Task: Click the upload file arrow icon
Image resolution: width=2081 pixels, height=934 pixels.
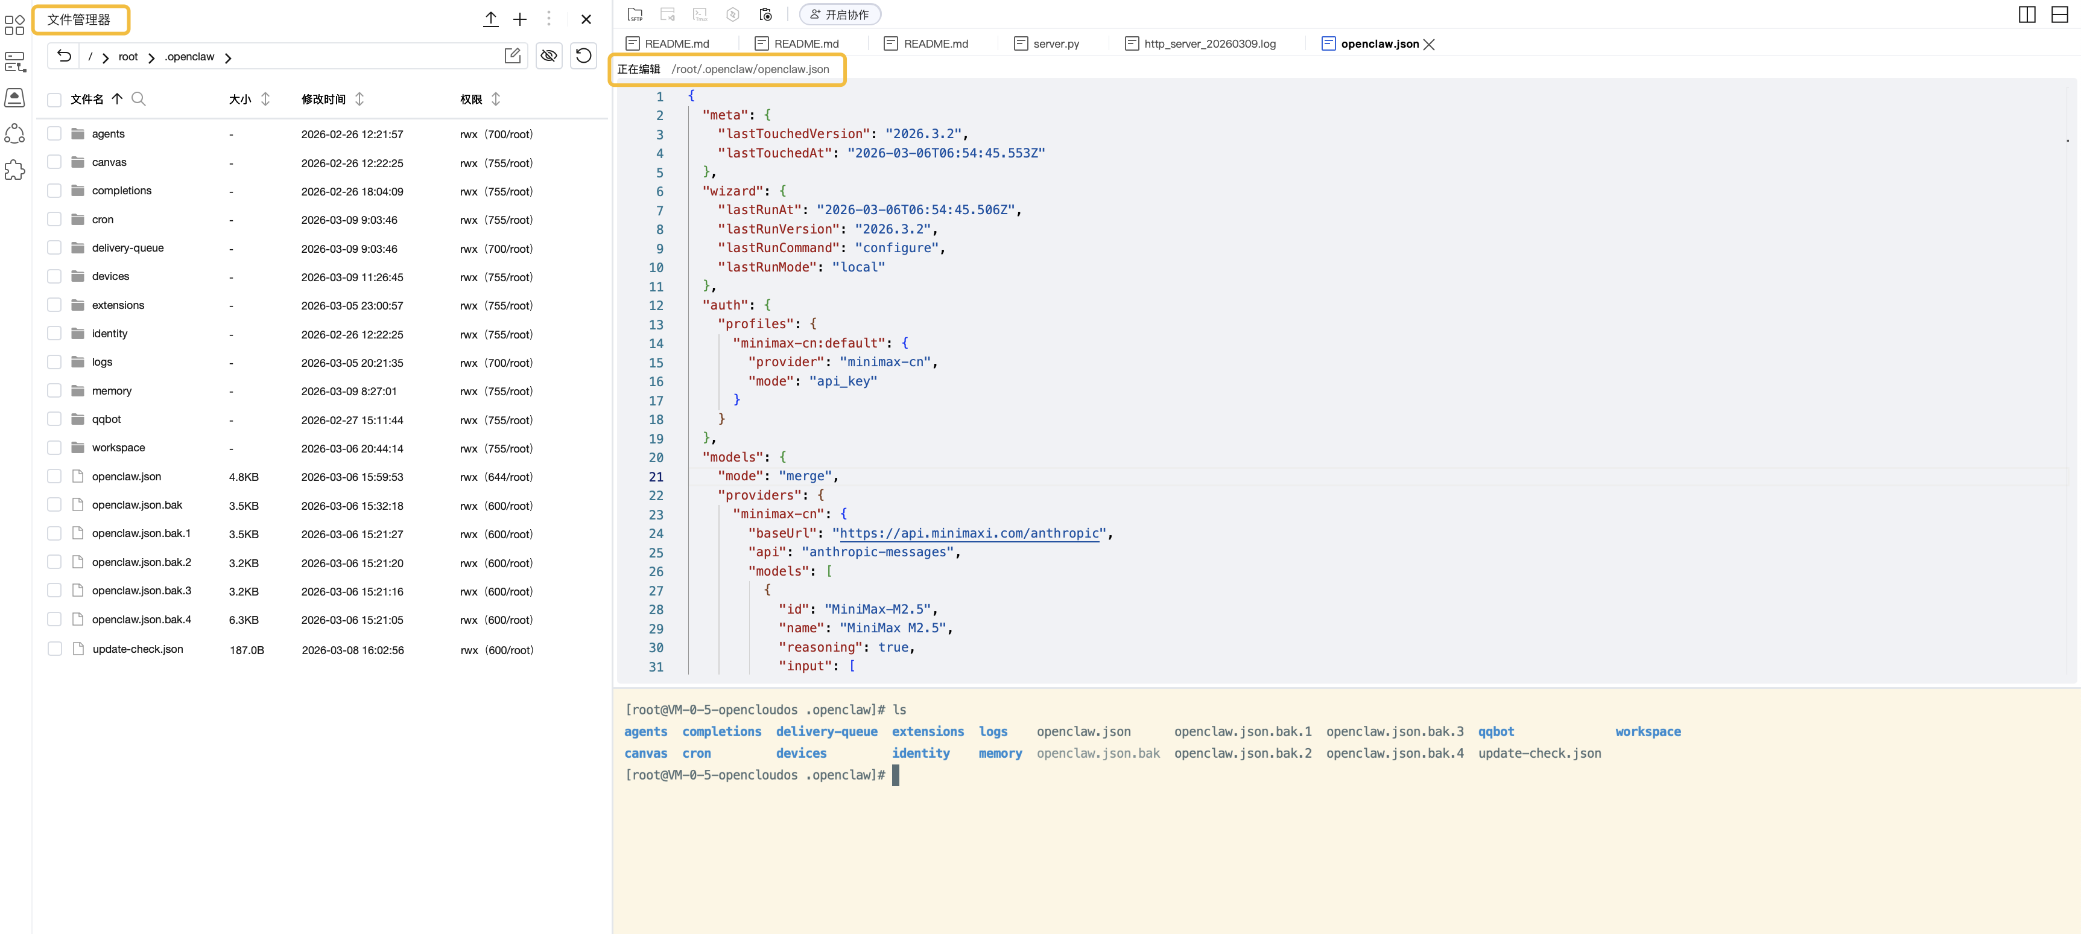Action: [x=490, y=19]
